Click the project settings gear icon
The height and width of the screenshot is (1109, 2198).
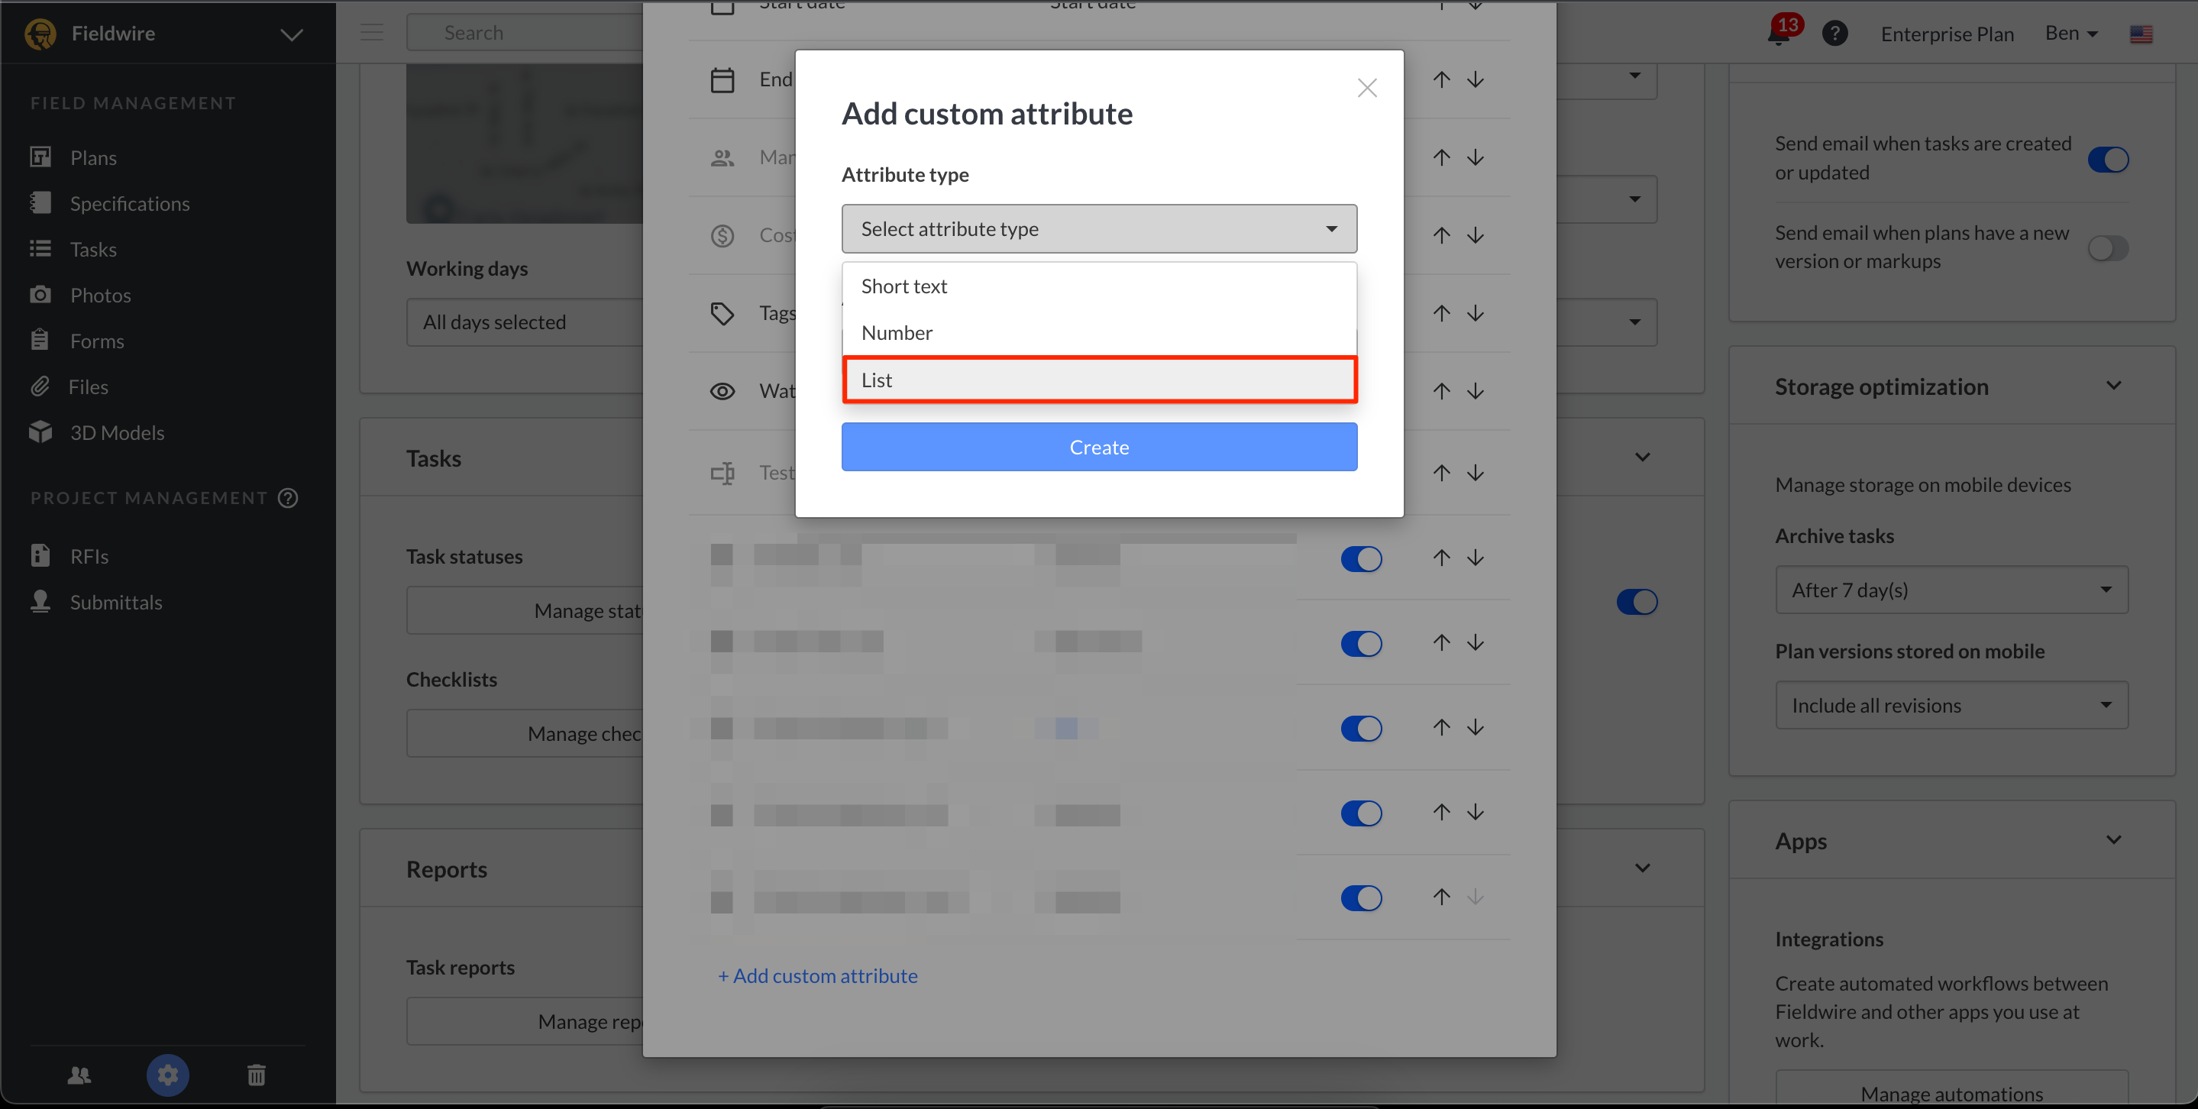click(167, 1075)
